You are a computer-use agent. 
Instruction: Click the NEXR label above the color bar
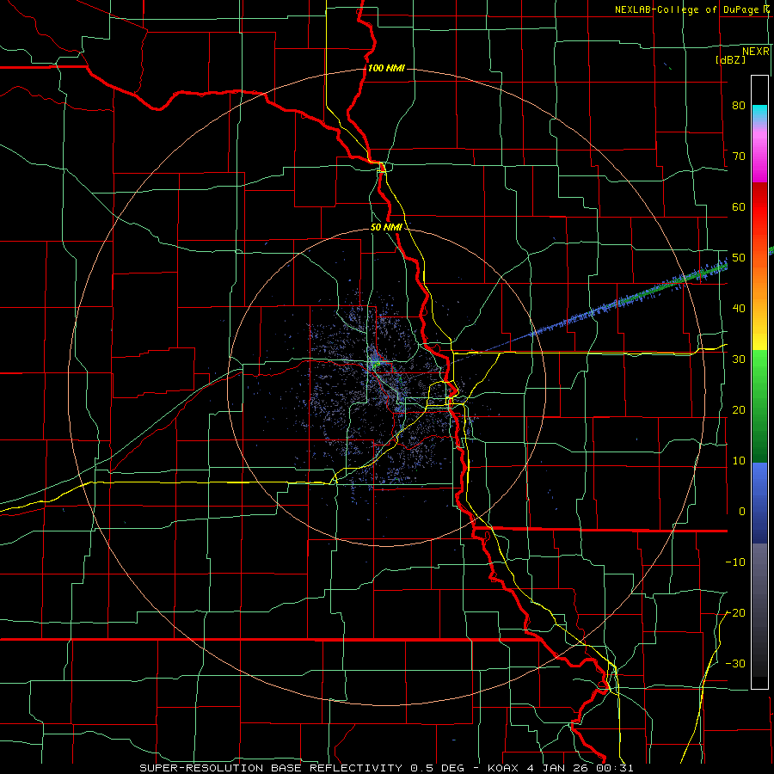755,52
